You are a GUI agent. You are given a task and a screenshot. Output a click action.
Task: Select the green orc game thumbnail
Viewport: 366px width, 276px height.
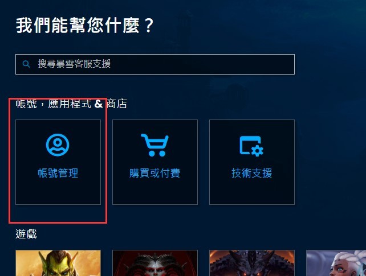tap(58, 263)
